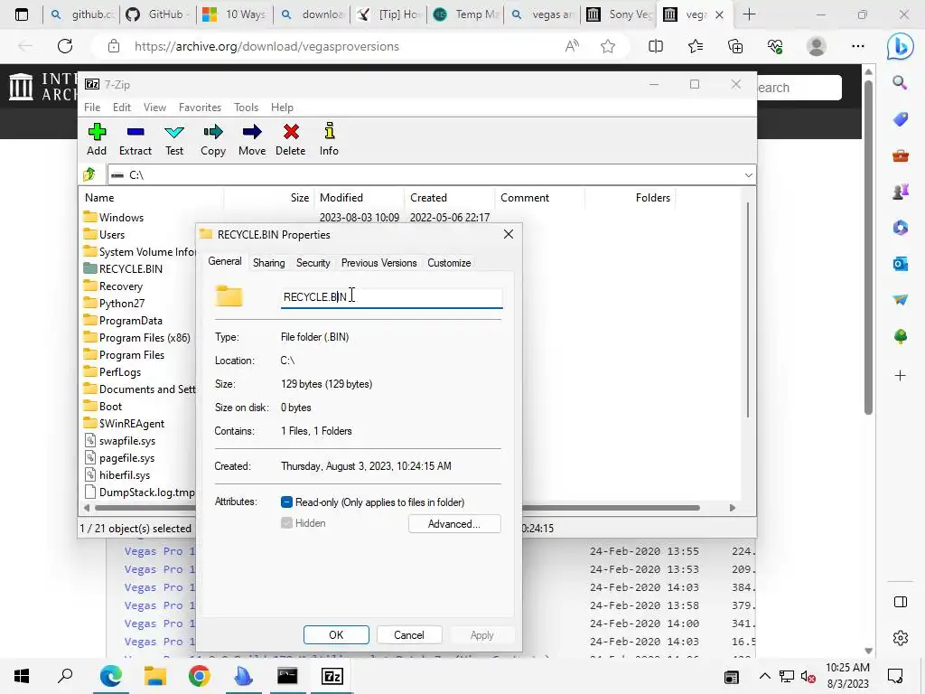
Task: Open Bing chat icon in Edge sidebar
Action: 901,46
